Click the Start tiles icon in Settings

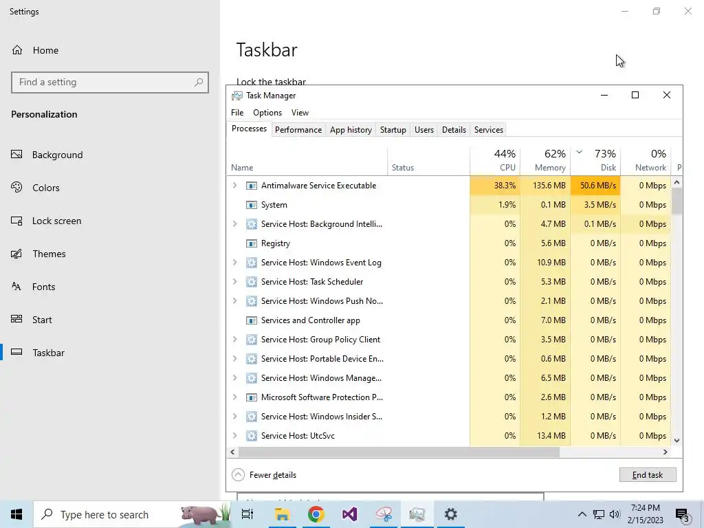(16, 319)
